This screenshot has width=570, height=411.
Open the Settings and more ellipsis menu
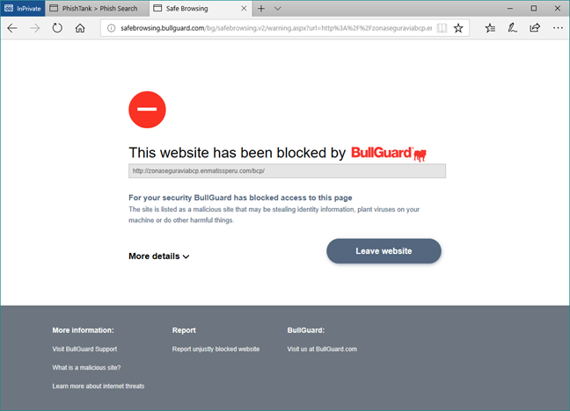558,28
